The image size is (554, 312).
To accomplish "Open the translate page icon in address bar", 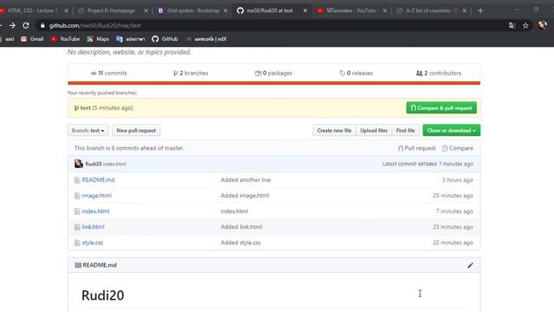I will [512, 25].
